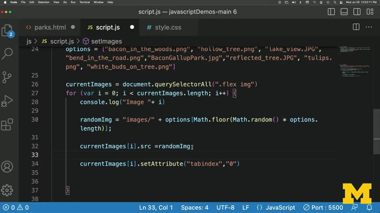Open Customize Layout button

pos(370,12)
